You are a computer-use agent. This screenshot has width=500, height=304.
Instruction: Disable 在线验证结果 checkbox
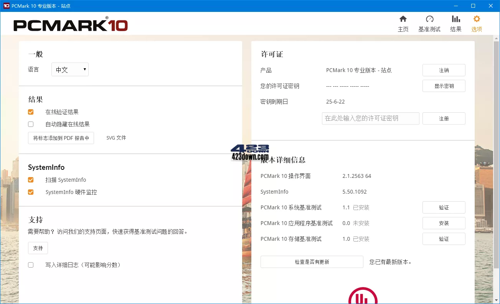(x=30, y=112)
